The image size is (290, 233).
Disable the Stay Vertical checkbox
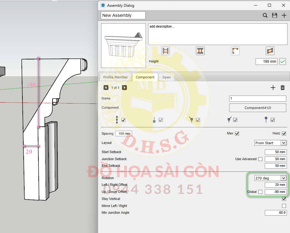pos(284,199)
